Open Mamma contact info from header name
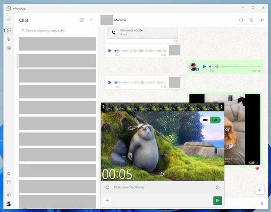Screen dimensions: 271x212 tap(120, 20)
